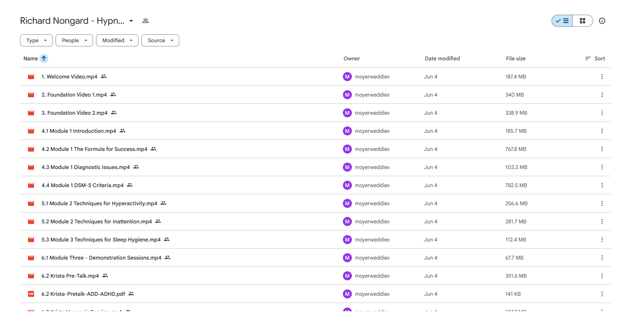Open more actions for 4.2 Formula for Success
The width and height of the screenshot is (632, 329).
[x=602, y=149]
